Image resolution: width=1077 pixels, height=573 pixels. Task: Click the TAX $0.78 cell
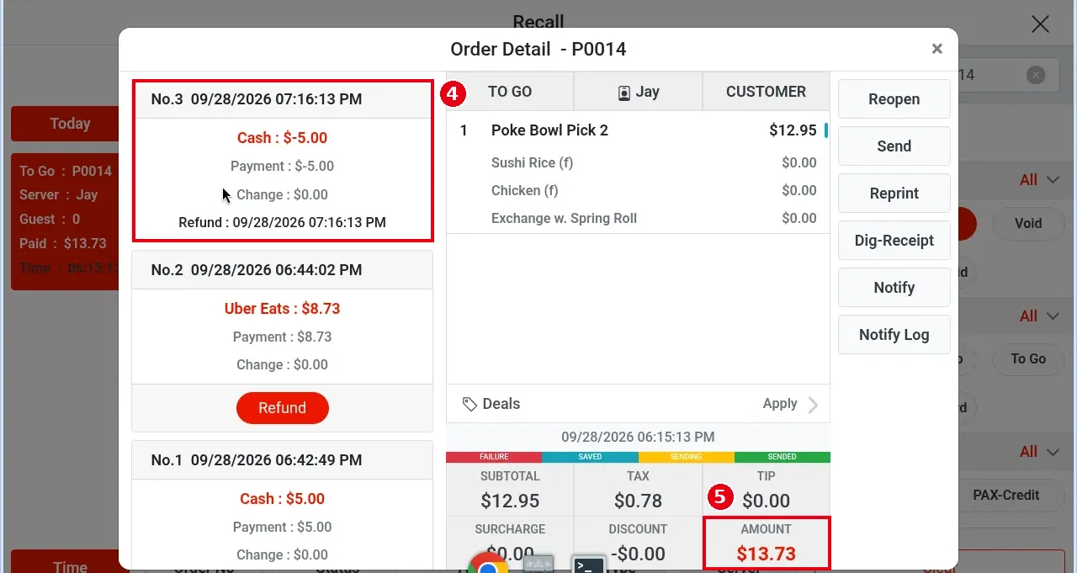tap(638, 490)
